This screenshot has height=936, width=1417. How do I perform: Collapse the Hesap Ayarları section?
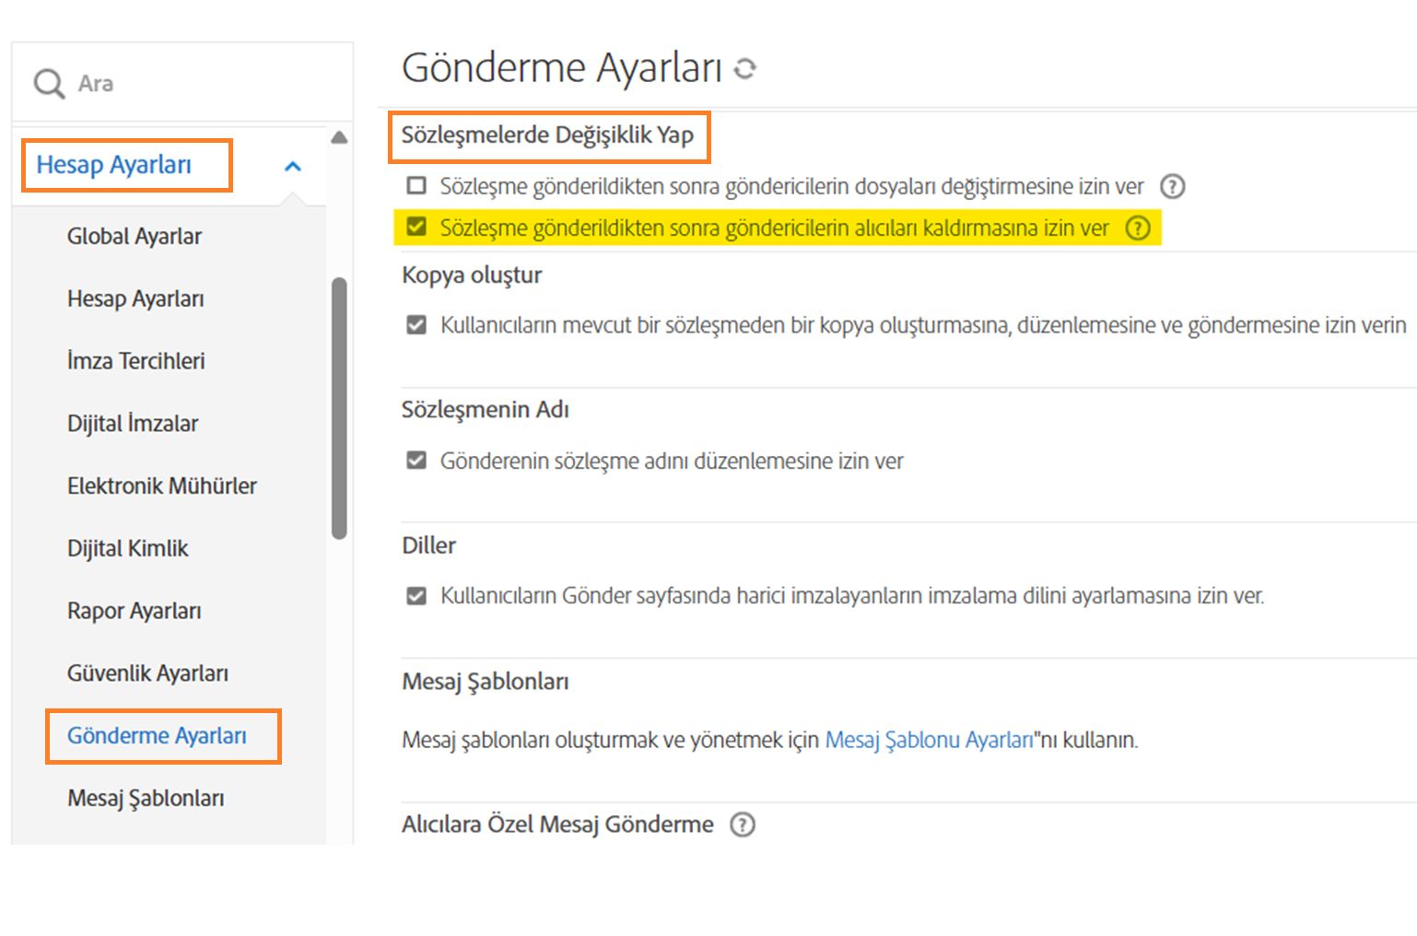coord(293,166)
